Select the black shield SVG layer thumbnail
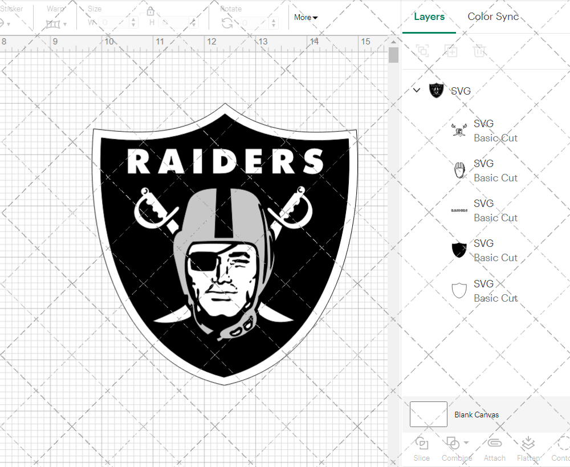This screenshot has height=467, width=570. pos(459,250)
